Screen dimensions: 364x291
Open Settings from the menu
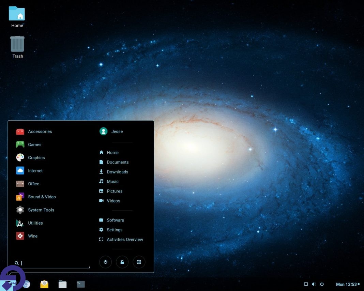pyautogui.click(x=114, y=230)
